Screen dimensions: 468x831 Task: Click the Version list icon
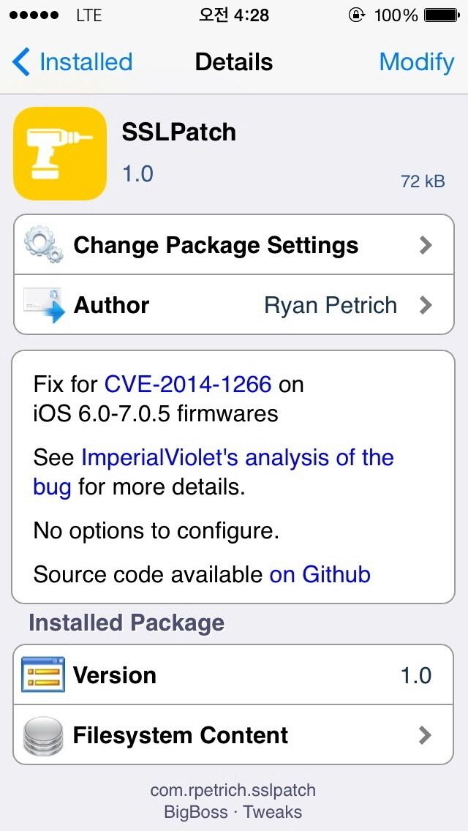tap(43, 674)
